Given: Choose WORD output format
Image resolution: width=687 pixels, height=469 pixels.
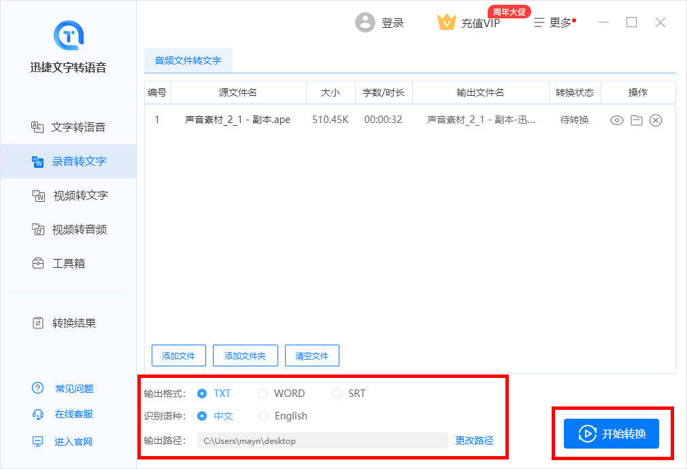Looking at the screenshot, I should [282, 394].
